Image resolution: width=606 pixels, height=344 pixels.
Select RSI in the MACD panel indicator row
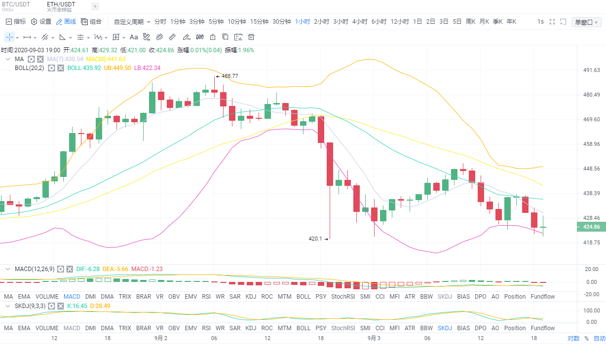(206, 297)
